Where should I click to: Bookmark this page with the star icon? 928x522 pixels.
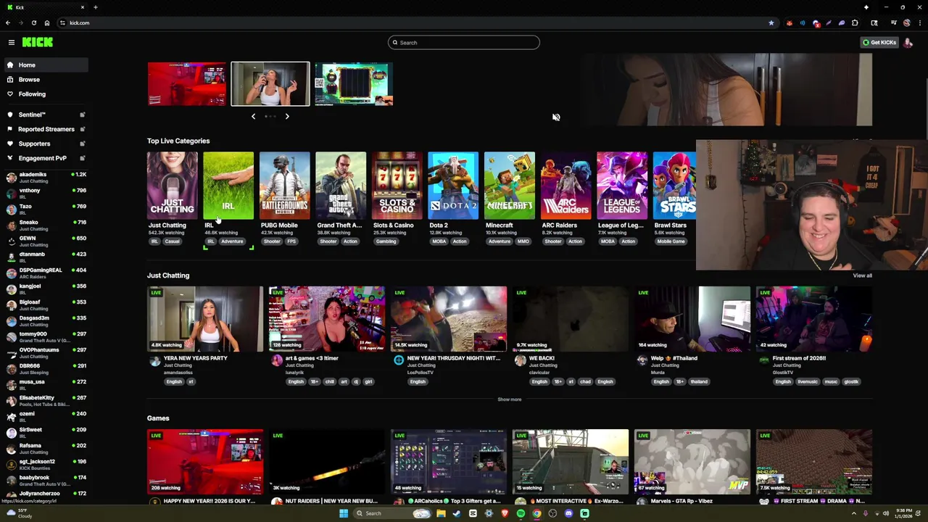point(771,23)
